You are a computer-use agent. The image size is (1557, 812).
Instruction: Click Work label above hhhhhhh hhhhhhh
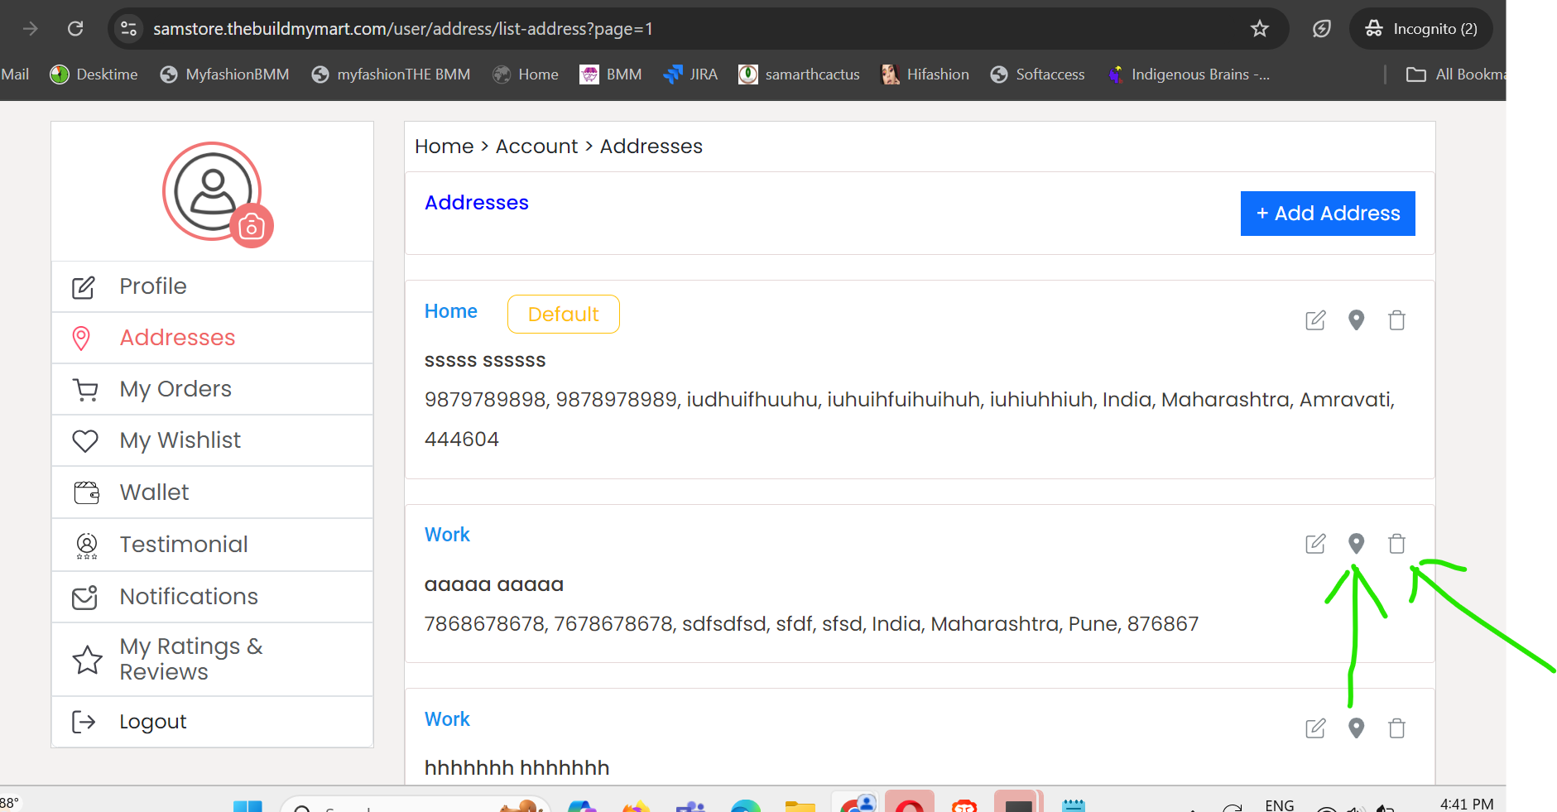[x=447, y=719]
